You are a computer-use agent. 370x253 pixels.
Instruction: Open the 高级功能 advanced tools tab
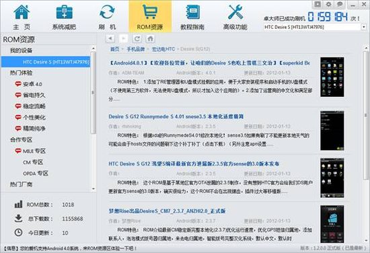click(235, 17)
